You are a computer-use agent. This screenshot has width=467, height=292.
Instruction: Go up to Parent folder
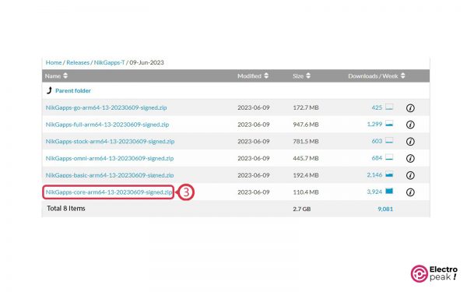pyautogui.click(x=72, y=90)
